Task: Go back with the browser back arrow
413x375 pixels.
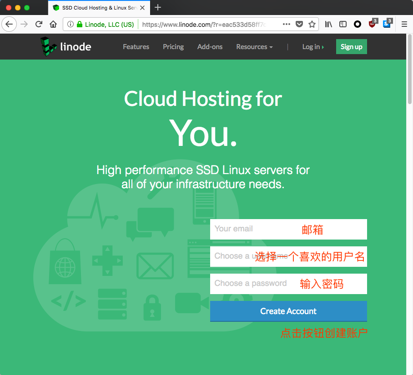Action: pos(9,24)
